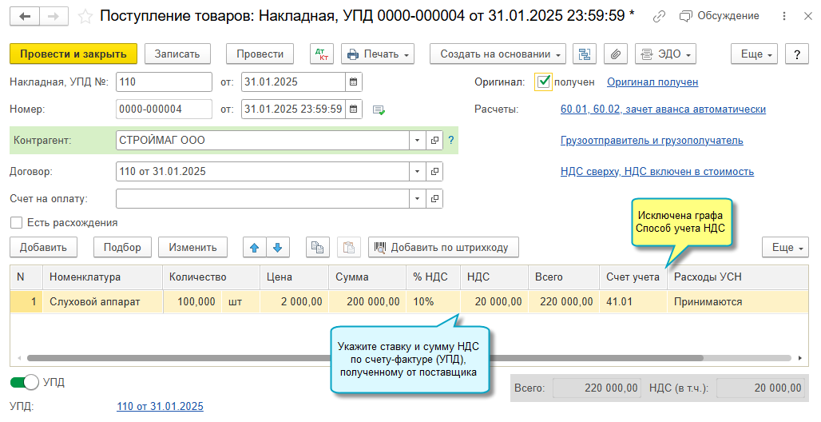Enable the Есть расхождения checkbox
Screen dimensions: 821x422
[16, 223]
